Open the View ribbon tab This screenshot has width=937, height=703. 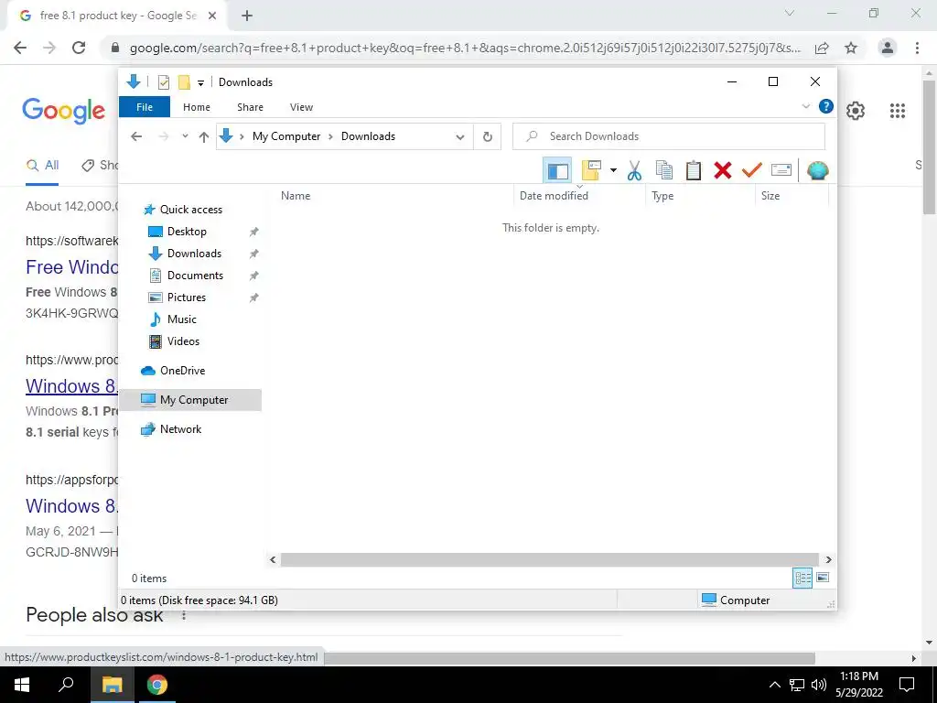pyautogui.click(x=301, y=107)
